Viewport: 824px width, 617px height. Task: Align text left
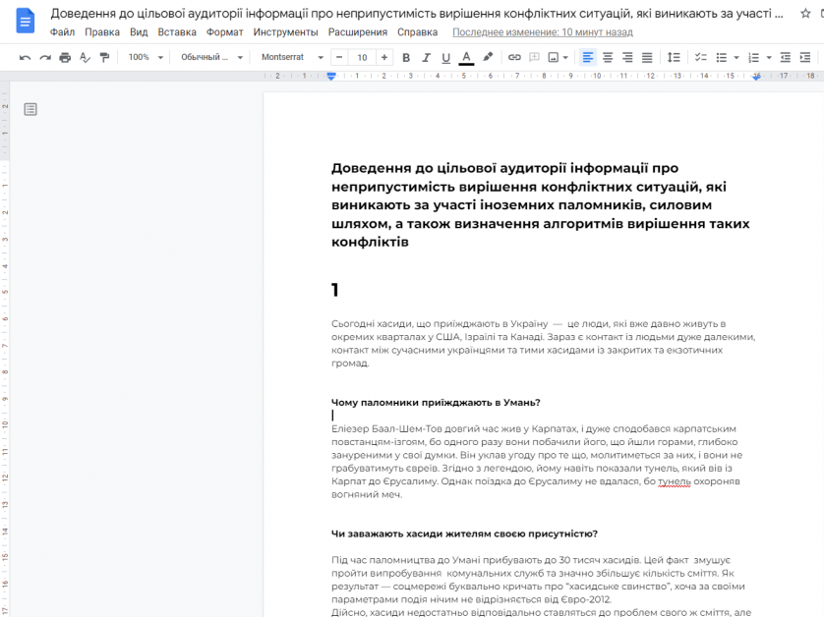pos(588,57)
